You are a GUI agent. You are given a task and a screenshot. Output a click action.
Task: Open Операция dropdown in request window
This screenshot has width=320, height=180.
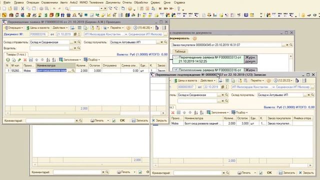point(13,28)
